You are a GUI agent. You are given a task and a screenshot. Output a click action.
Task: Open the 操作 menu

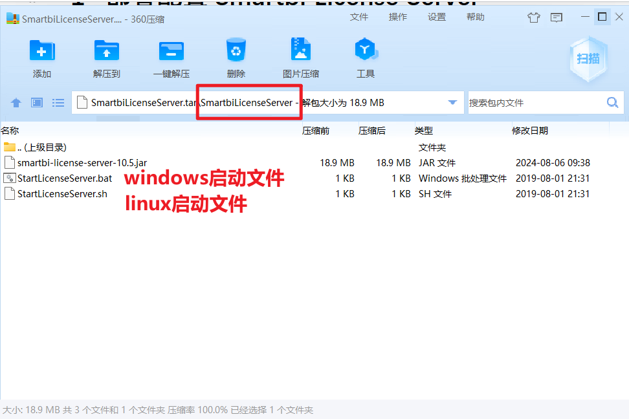coord(398,17)
